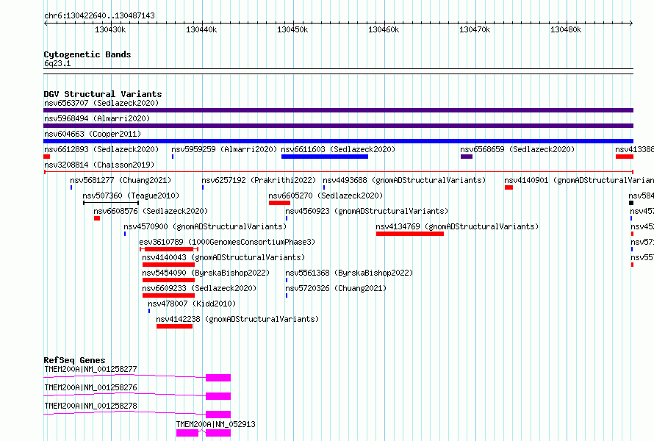
Task: Select the nsv4134769 gnomAD red bar
Action: point(409,234)
